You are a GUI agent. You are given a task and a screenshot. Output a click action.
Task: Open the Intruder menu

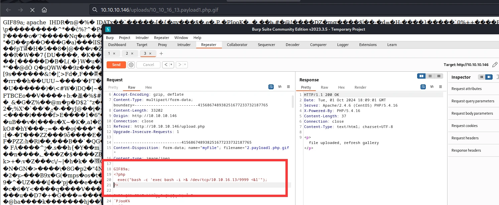point(142,38)
